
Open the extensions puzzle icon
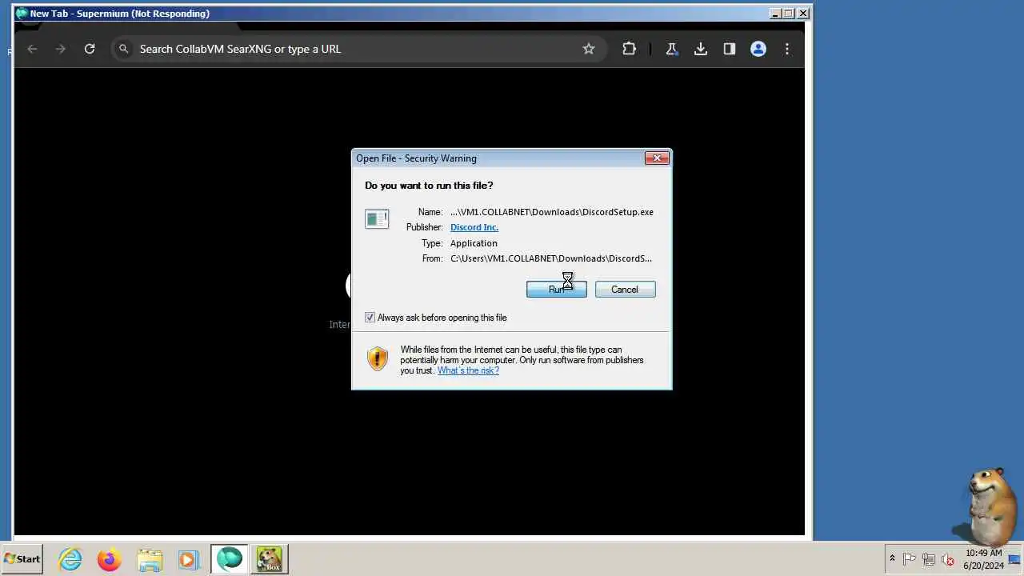pos(629,49)
